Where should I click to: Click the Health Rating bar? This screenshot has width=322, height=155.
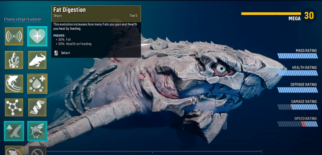[298, 73]
